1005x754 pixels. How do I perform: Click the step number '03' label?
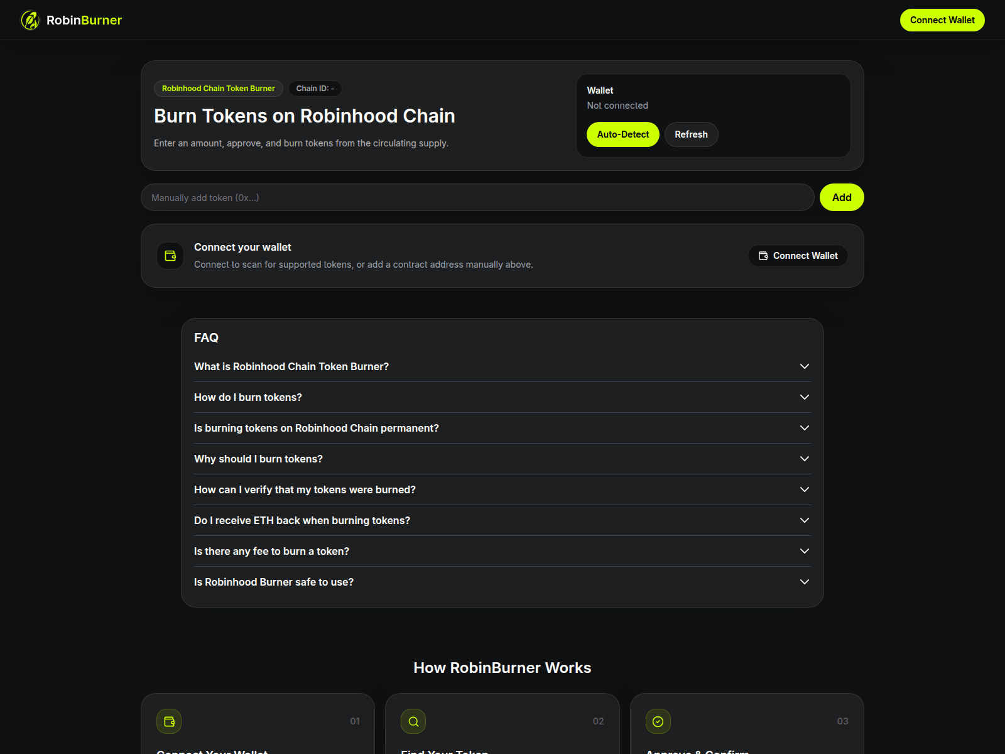[843, 721]
